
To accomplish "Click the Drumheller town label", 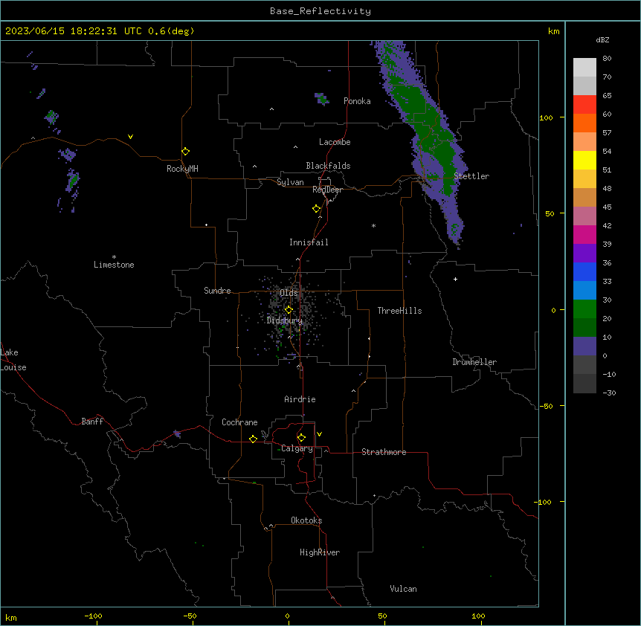I will pos(474,362).
